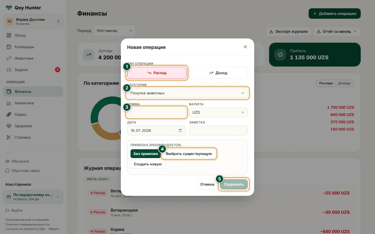The height and width of the screenshot is (234, 375).
Task: Click the Дата field 16.07.2026
Action: coord(156,130)
